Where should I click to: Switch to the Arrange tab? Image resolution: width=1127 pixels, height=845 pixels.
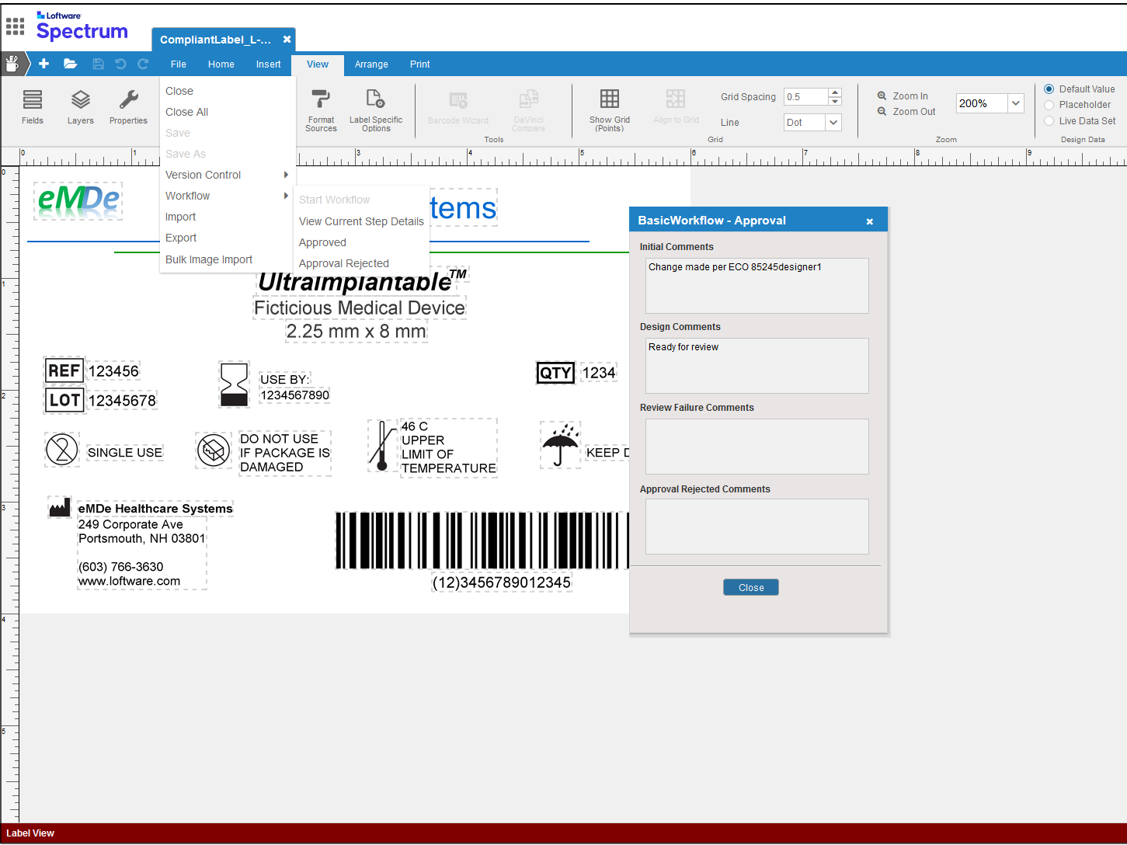coord(371,64)
